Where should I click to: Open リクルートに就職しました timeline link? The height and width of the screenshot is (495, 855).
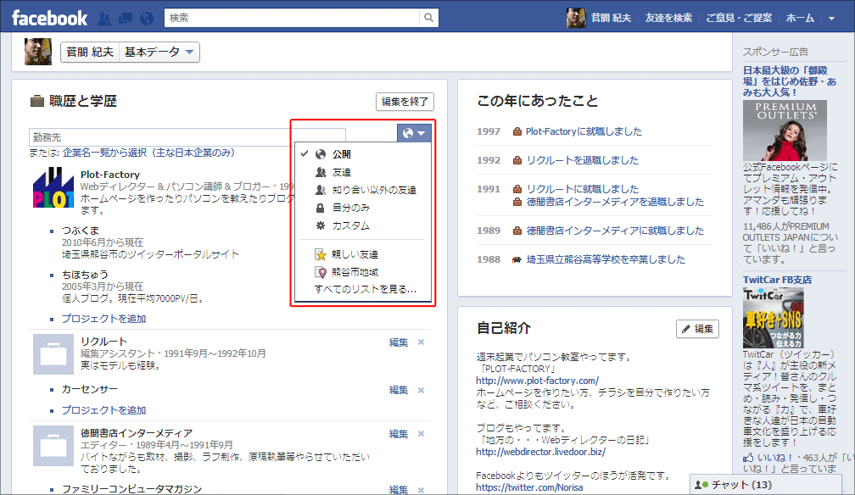tap(582, 189)
